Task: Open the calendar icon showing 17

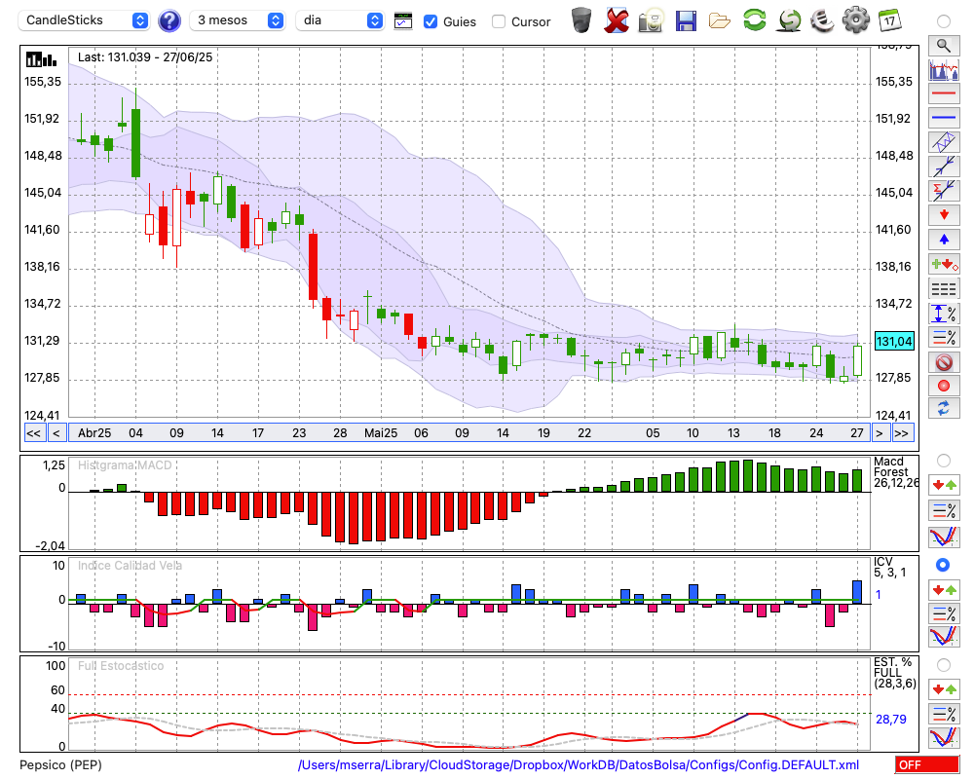Action: point(890,20)
